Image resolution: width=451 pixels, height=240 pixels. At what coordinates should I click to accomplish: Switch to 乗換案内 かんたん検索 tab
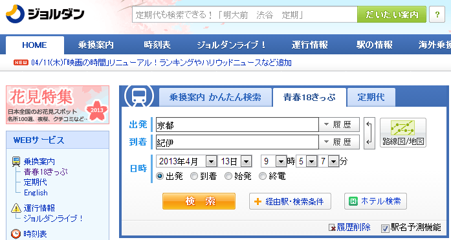215,97
